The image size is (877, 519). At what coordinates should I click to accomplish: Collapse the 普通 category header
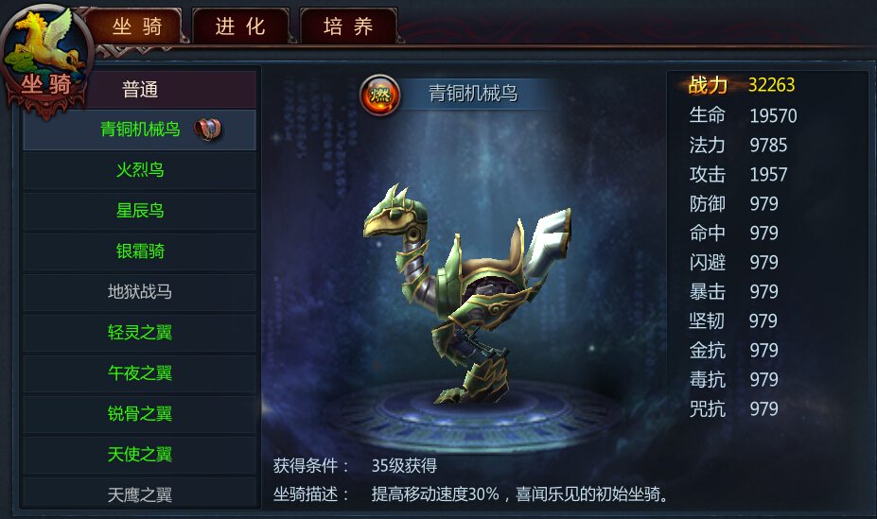click(140, 90)
